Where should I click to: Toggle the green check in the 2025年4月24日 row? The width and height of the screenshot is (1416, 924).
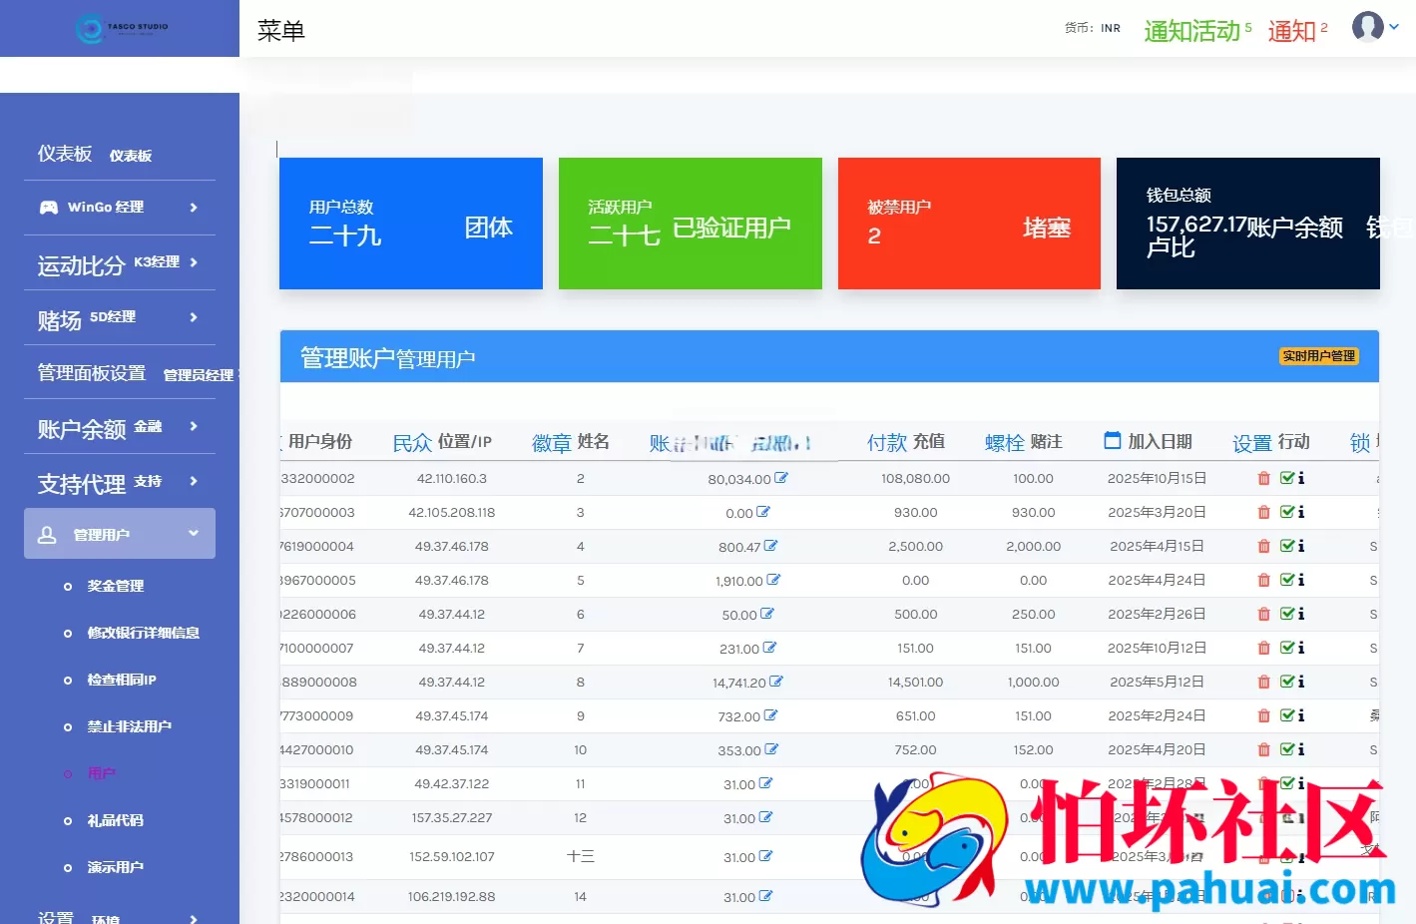coord(1287,581)
